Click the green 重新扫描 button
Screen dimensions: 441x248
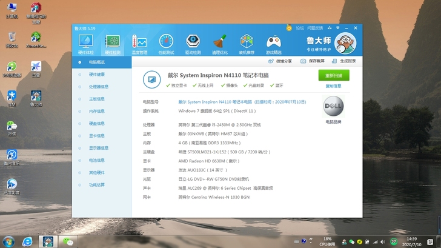click(x=333, y=75)
